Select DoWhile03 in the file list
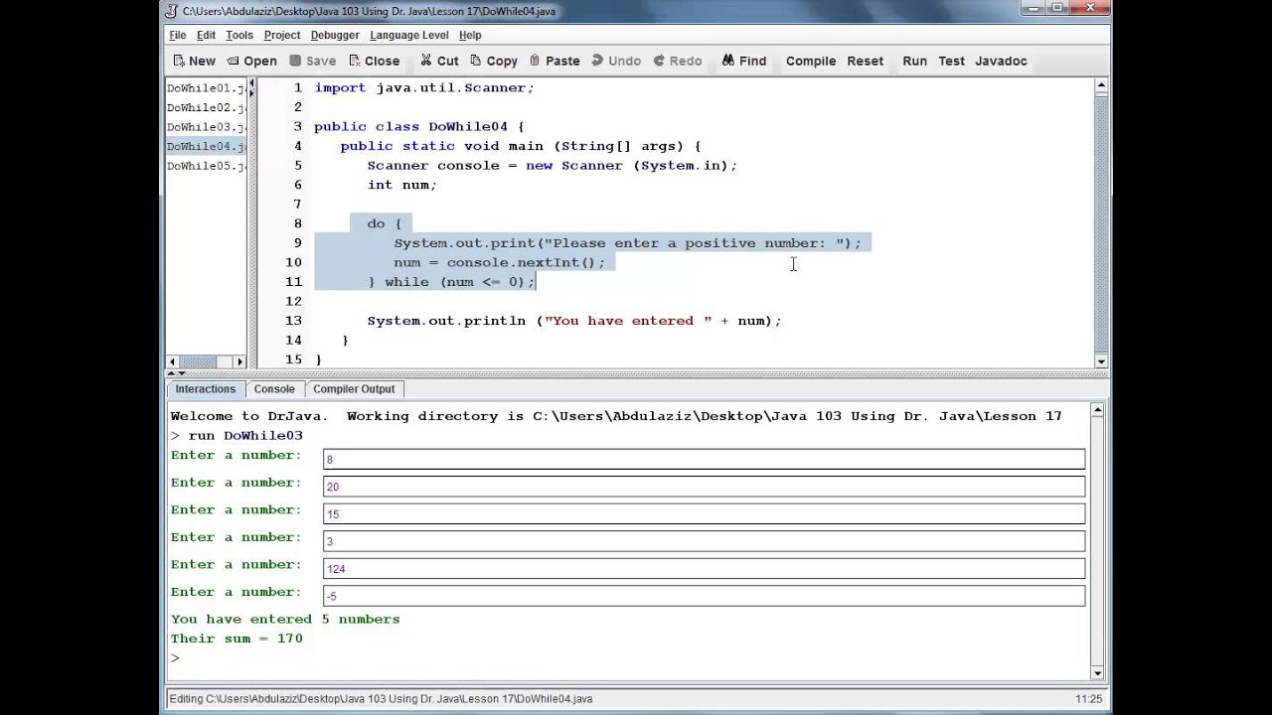 pyautogui.click(x=206, y=127)
